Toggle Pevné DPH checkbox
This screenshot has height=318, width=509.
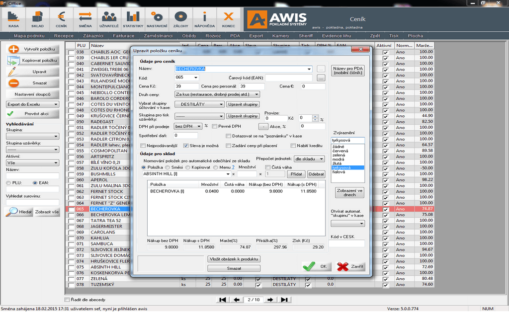coord(214,126)
